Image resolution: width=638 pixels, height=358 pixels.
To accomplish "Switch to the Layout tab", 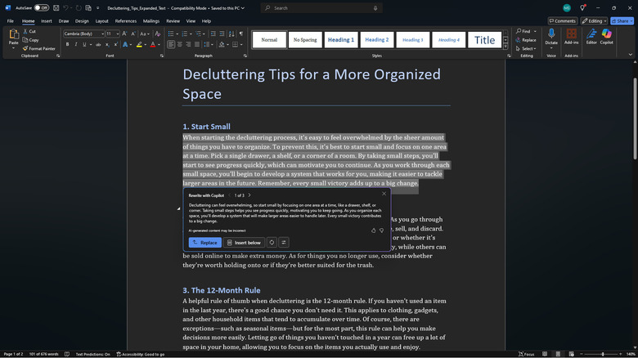I will [x=101, y=20].
